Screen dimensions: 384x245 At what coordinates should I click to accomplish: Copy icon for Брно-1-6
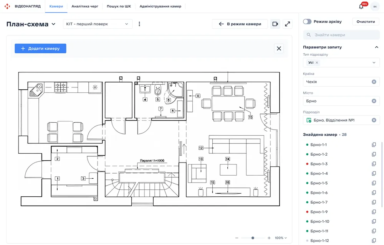374,193
